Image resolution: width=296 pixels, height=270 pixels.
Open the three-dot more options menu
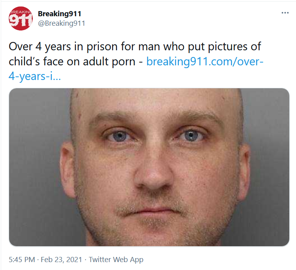(x=285, y=13)
